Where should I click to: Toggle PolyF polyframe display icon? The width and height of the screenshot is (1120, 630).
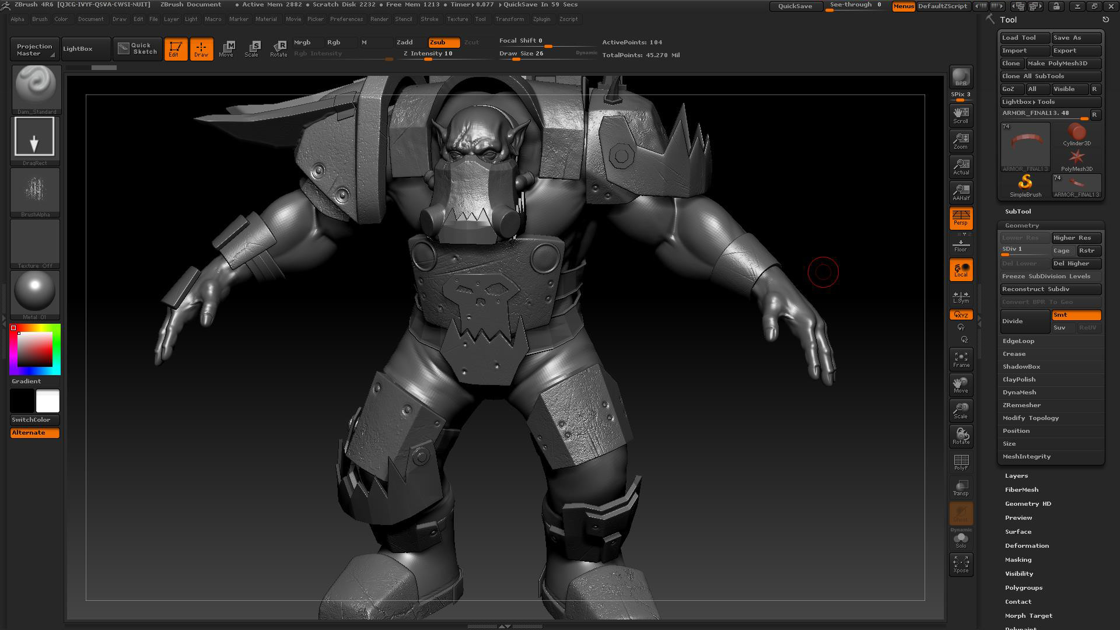point(961,463)
